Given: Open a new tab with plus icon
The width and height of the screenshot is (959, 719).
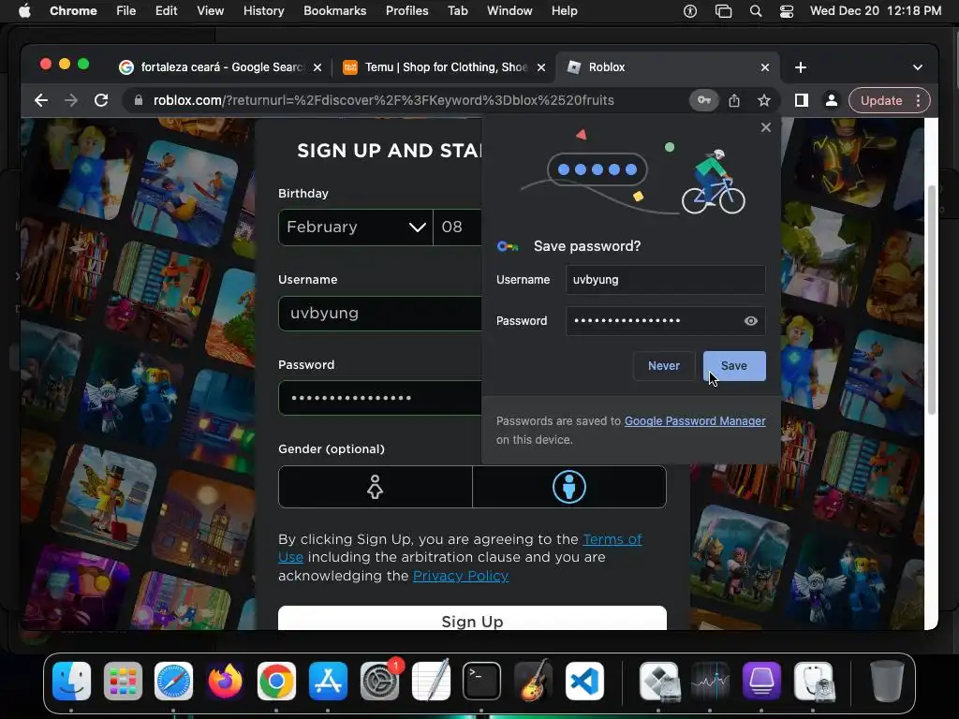Looking at the screenshot, I should tap(801, 67).
